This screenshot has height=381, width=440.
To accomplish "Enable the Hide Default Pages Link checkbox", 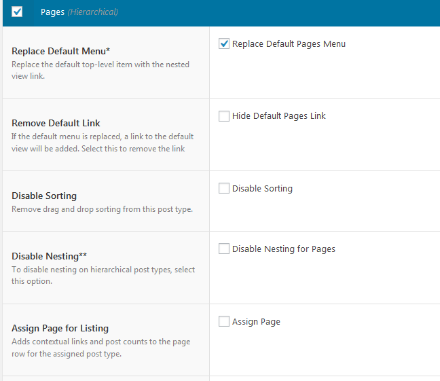I will click(224, 116).
